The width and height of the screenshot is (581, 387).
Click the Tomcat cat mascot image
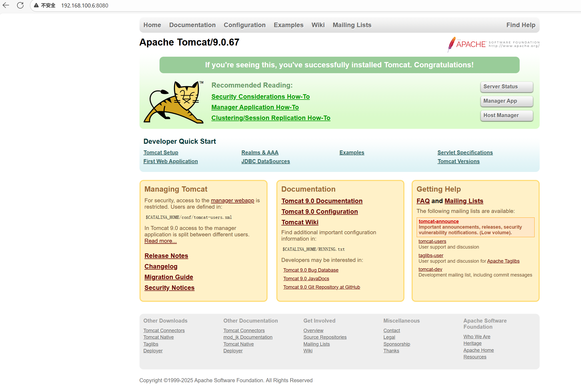[x=174, y=102]
